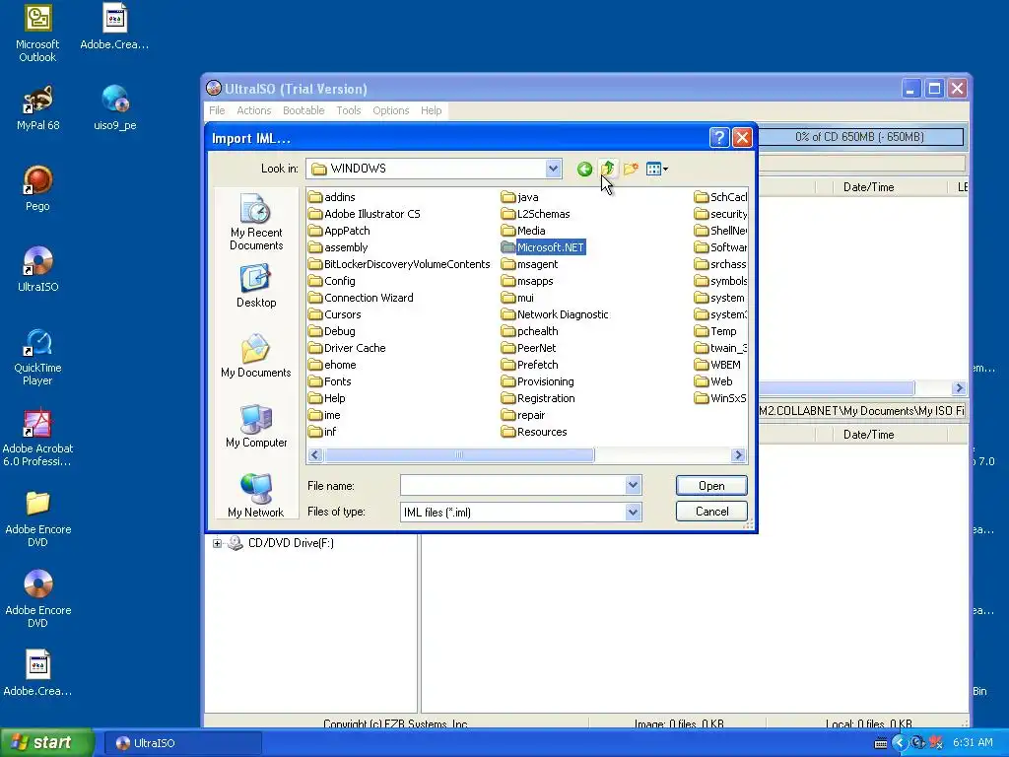This screenshot has height=757, width=1009.
Task: Click the CD 650MB capacity bar
Action: (859, 137)
